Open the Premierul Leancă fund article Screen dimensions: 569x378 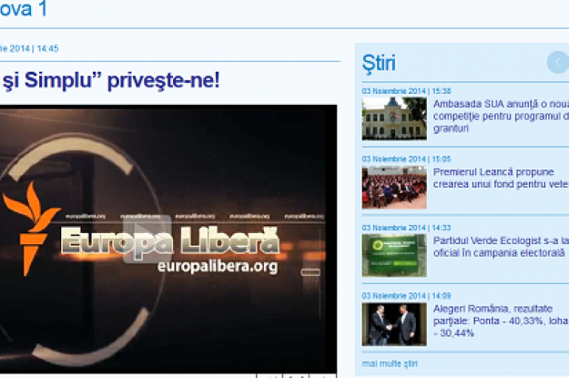coord(501,178)
